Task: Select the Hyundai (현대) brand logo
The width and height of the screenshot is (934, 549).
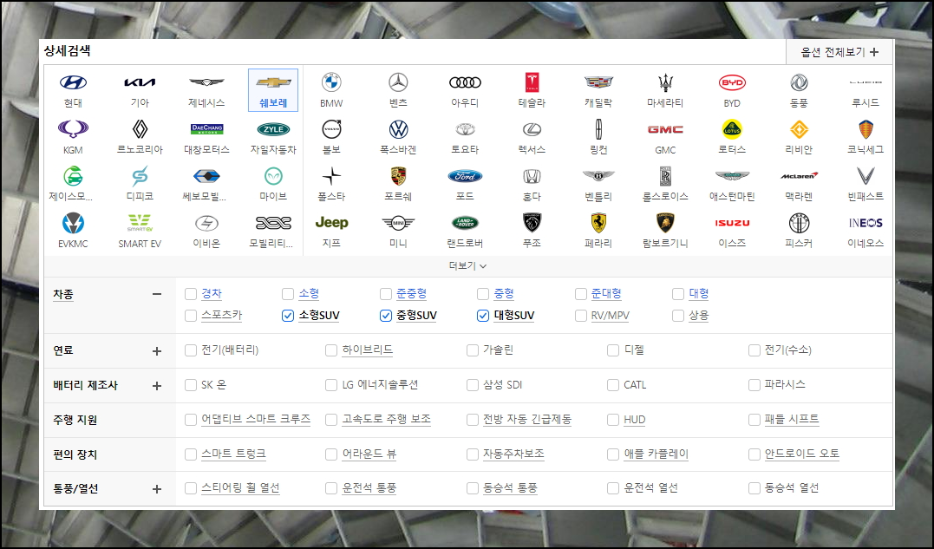Action: (73, 82)
